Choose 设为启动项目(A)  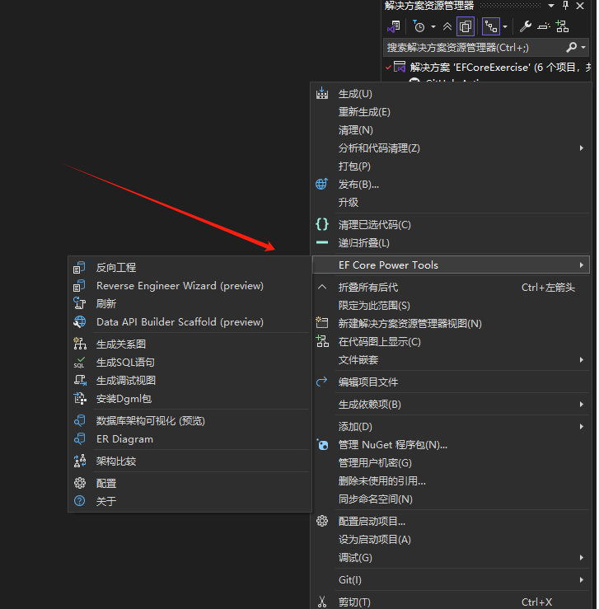[x=451, y=540]
